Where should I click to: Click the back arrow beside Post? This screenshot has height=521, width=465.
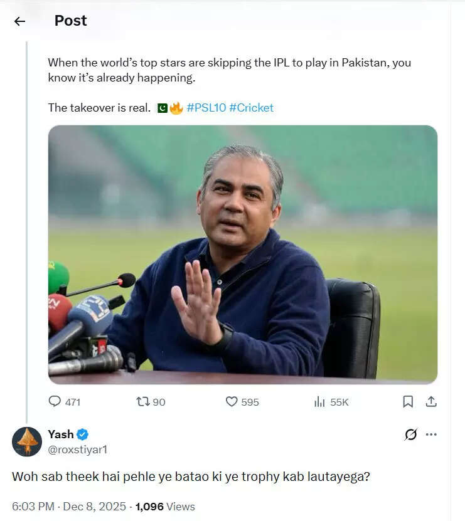point(19,21)
